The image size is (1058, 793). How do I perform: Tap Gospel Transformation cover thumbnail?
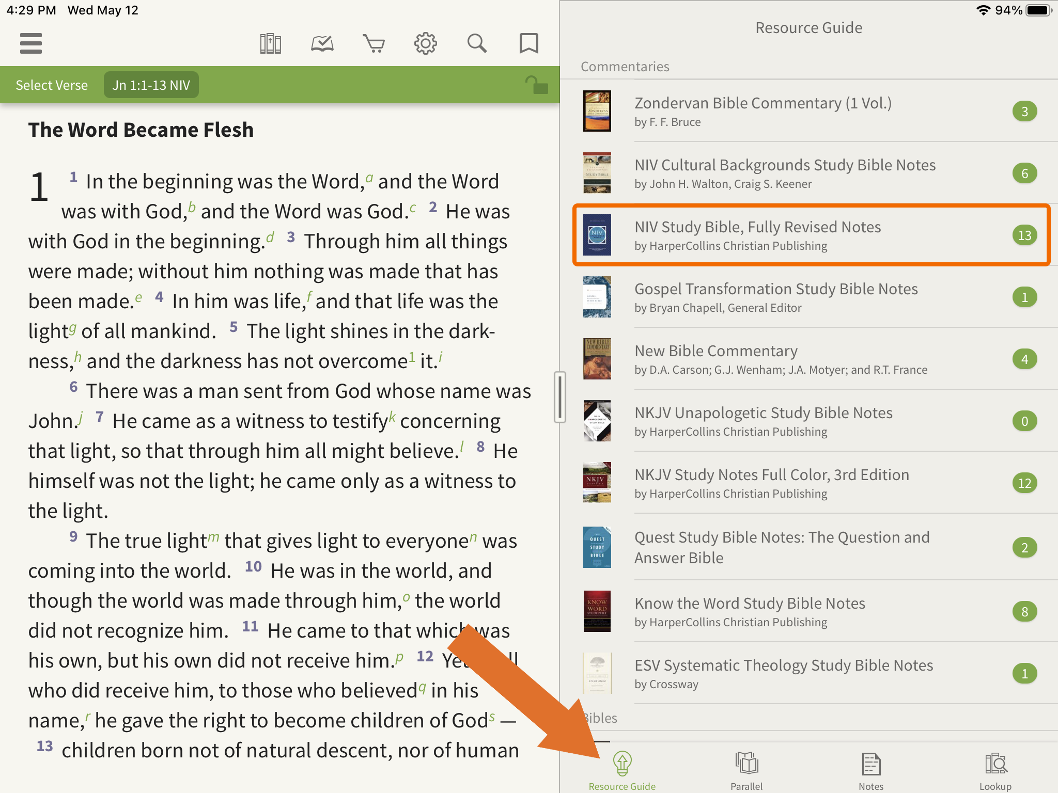coord(597,297)
